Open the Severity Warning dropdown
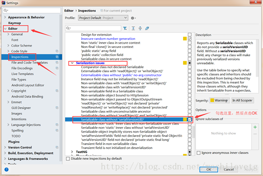Screen dimensions: 263x176 click(219, 100)
